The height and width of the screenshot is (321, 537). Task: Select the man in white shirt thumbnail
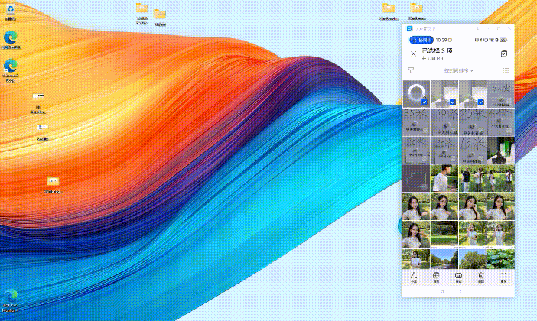point(444,178)
